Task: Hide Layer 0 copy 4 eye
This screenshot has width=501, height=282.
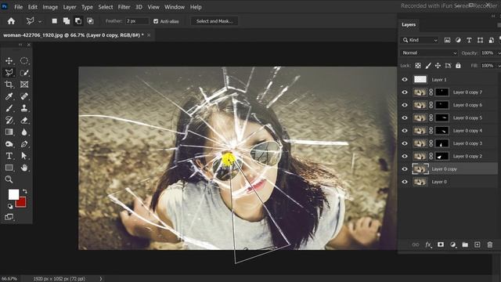Action: (405, 131)
